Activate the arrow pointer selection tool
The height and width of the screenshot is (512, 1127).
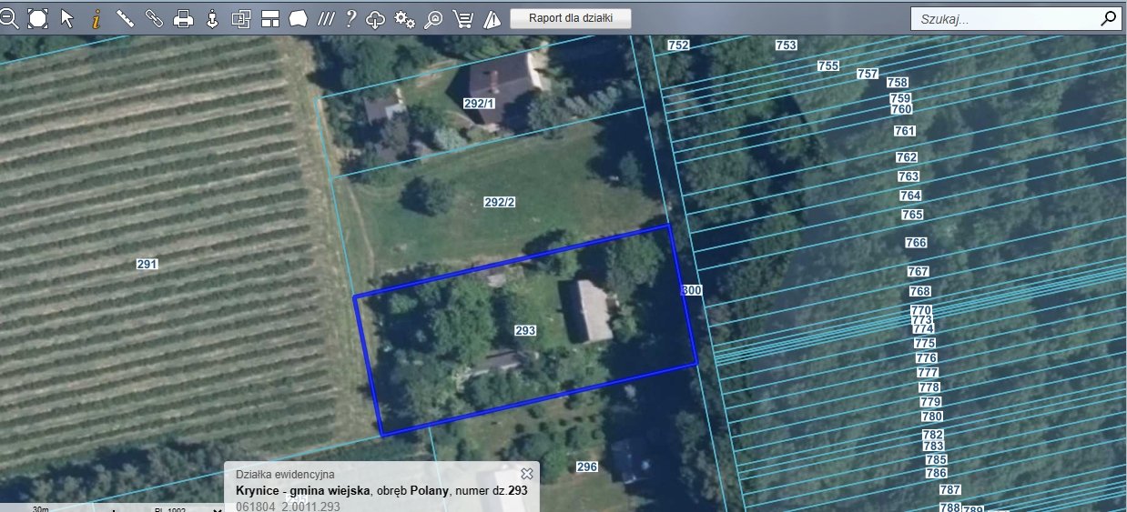click(x=66, y=18)
